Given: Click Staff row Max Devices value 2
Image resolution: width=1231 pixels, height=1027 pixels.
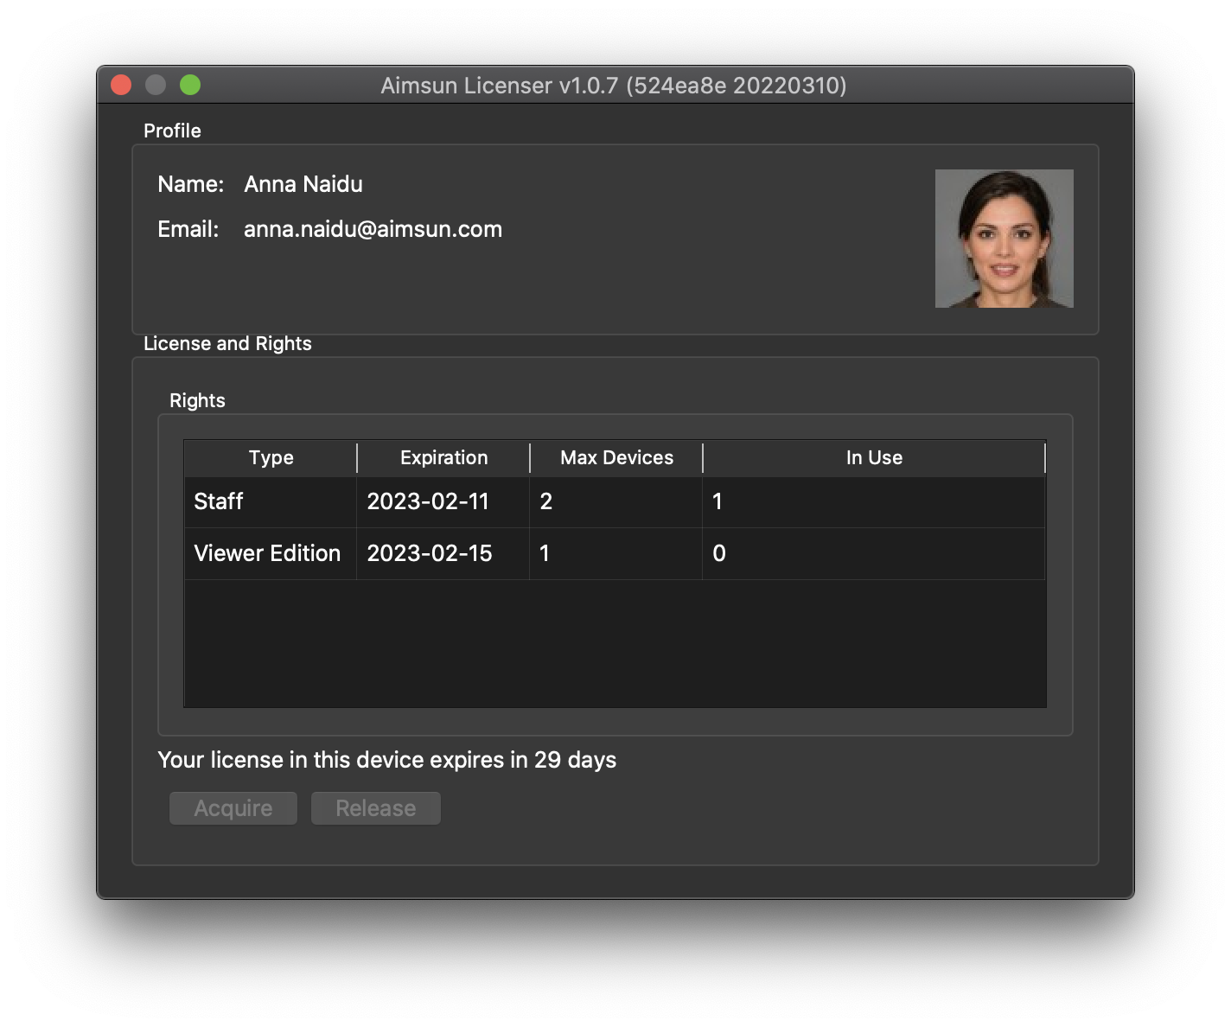Looking at the screenshot, I should point(545,501).
